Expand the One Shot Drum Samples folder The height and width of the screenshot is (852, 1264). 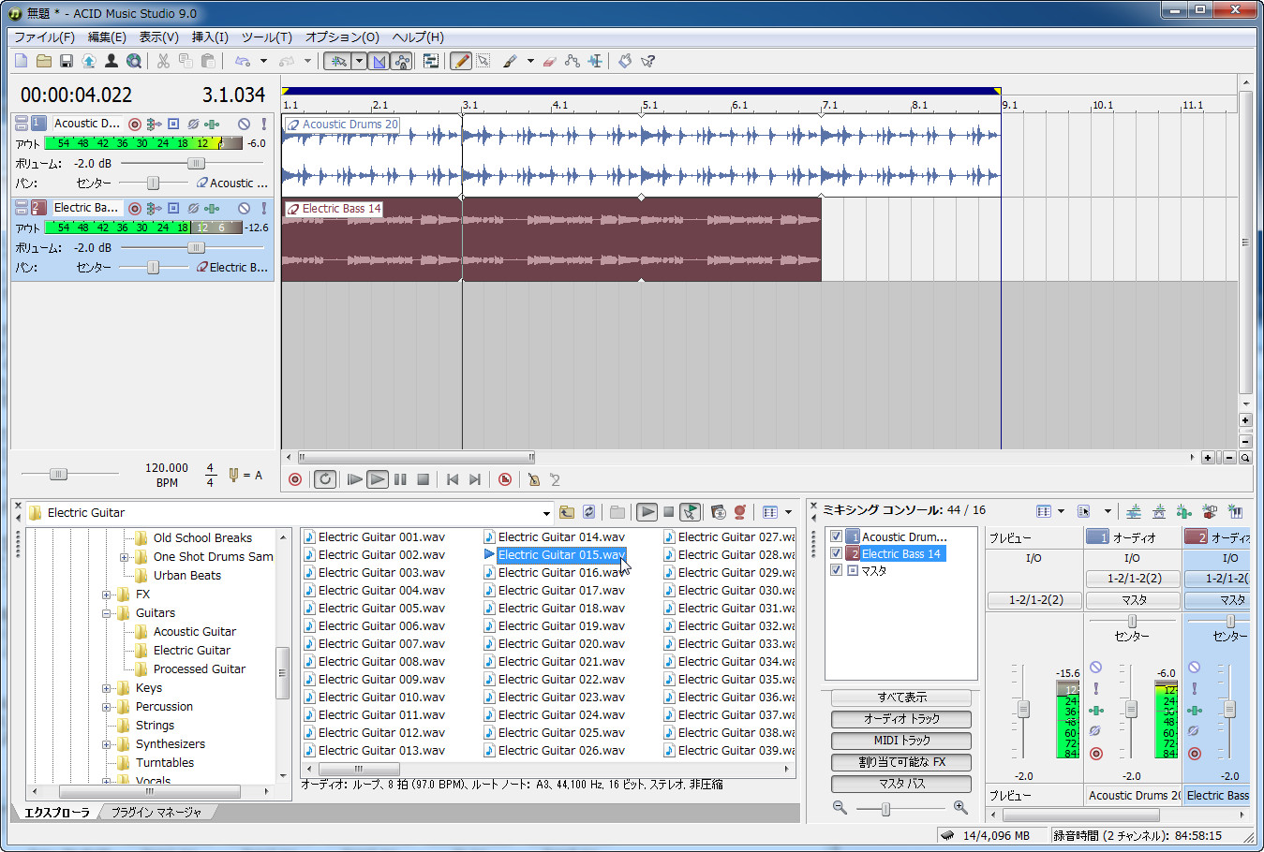click(x=125, y=557)
